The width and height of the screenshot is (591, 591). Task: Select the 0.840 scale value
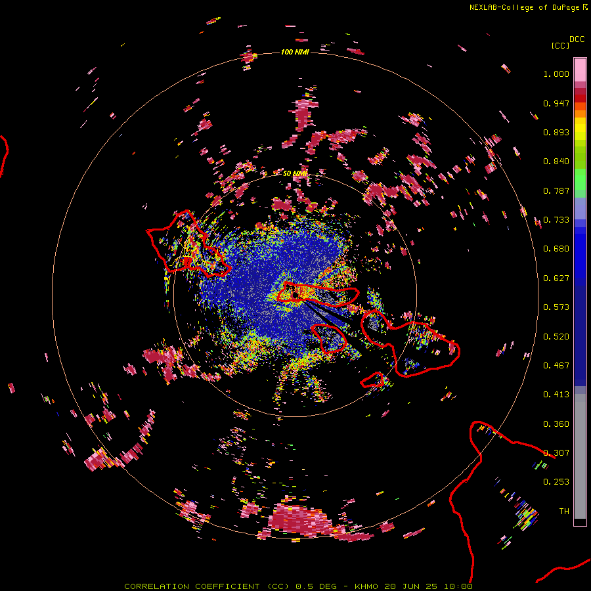coord(556,162)
